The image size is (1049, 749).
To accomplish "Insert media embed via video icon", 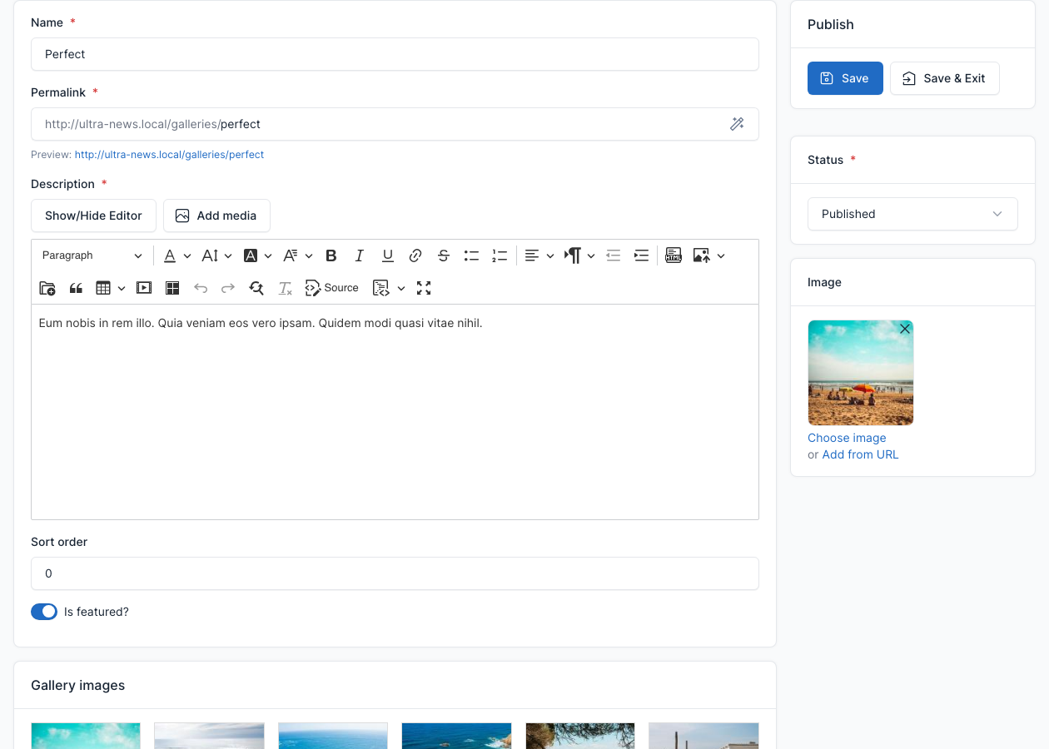I will pos(144,288).
